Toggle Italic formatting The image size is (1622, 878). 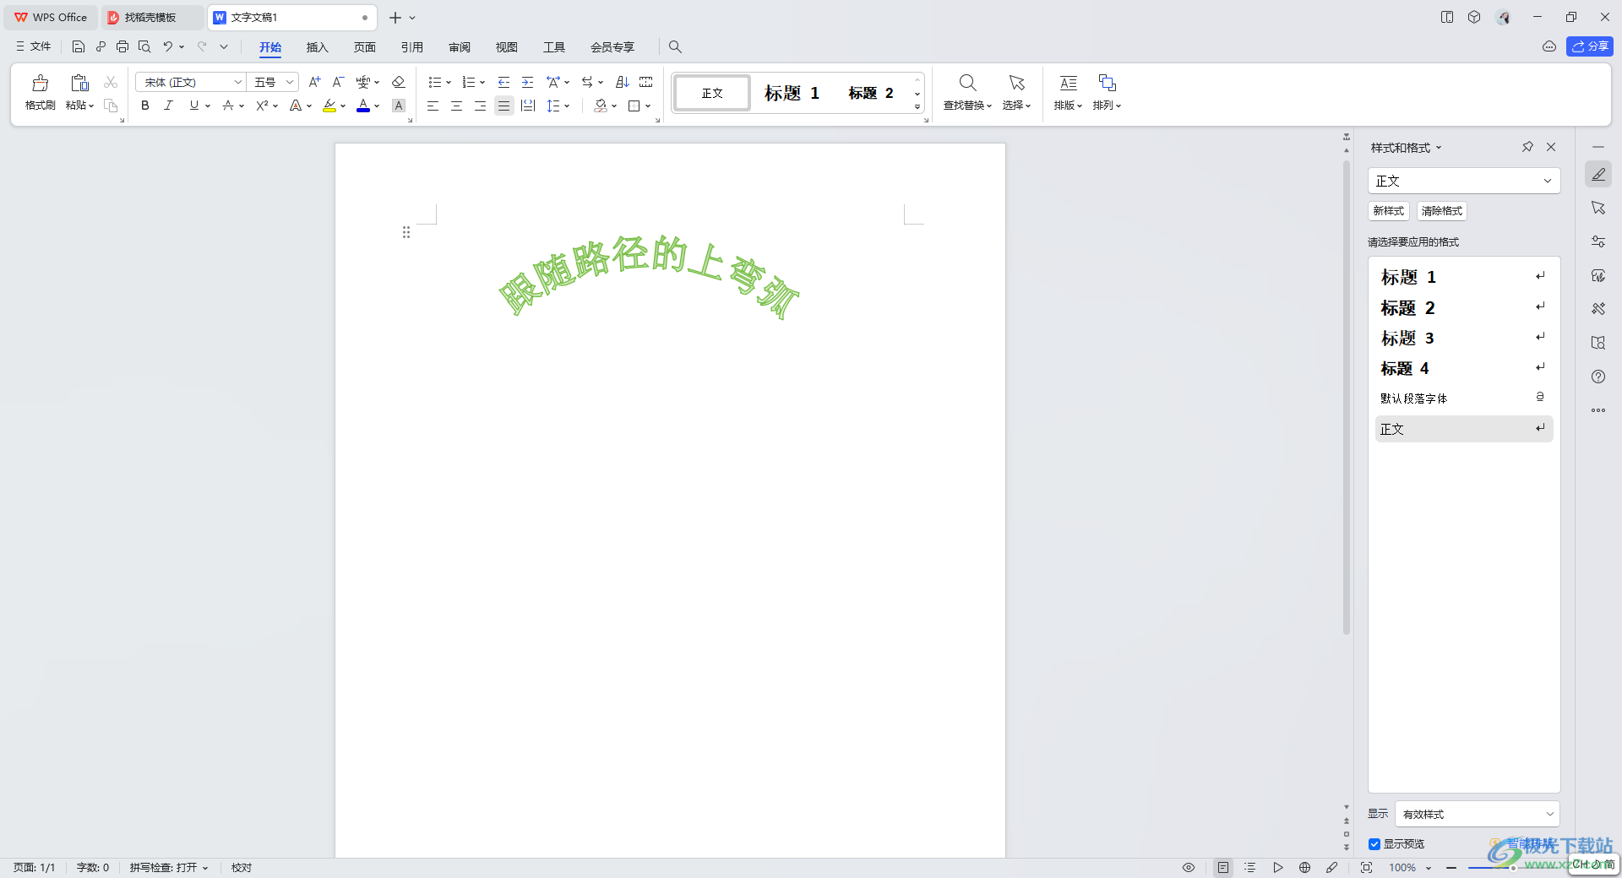[x=169, y=106]
